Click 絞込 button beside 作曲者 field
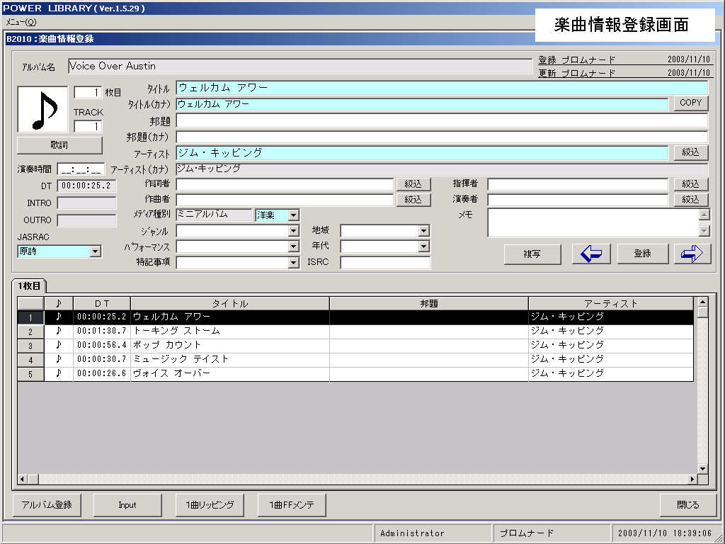Screen dimensions: 725x544 point(413,199)
